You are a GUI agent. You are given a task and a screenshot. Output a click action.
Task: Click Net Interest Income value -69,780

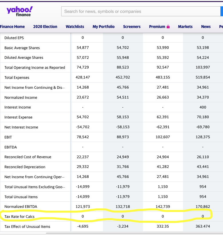pyautogui.click(x=203, y=127)
